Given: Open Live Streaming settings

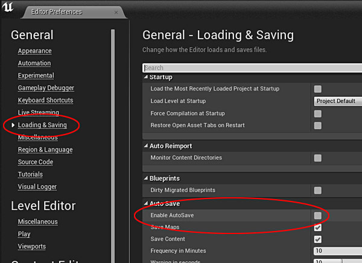Looking at the screenshot, I should tap(39, 112).
